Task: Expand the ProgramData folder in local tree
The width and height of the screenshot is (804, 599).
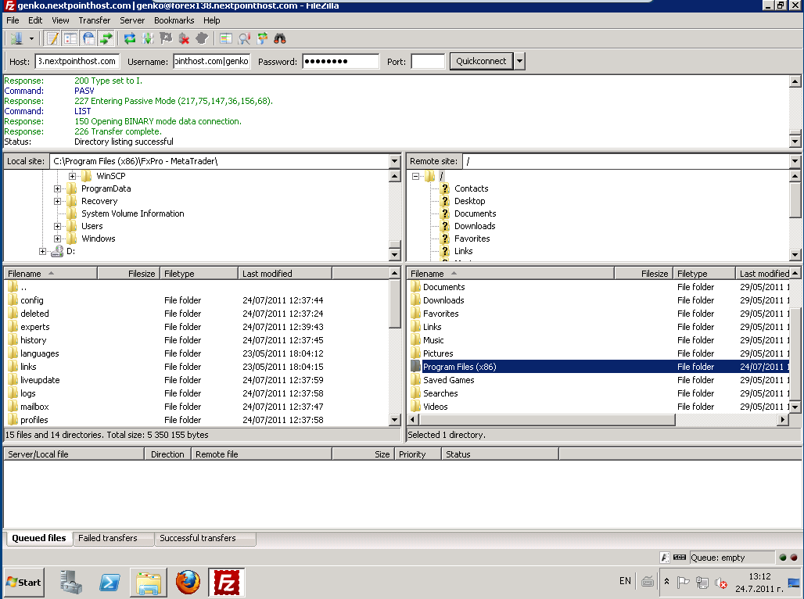Action: pyautogui.click(x=57, y=188)
